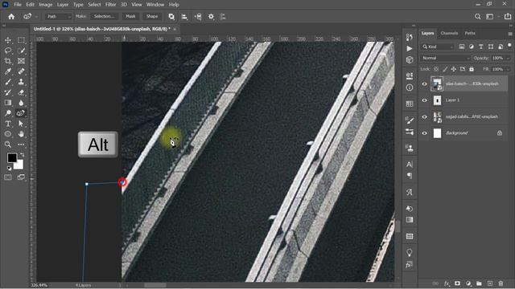
Task: Open the Fill slider dropdown arrow
Action: (x=508, y=69)
